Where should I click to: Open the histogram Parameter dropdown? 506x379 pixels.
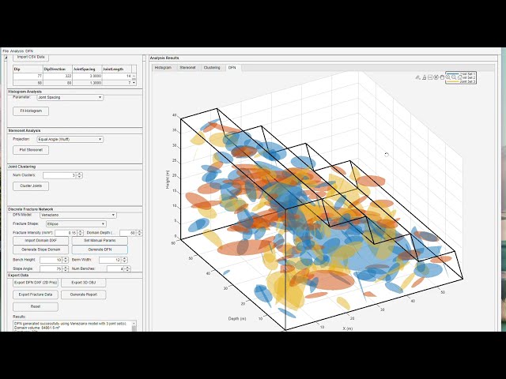click(x=70, y=97)
